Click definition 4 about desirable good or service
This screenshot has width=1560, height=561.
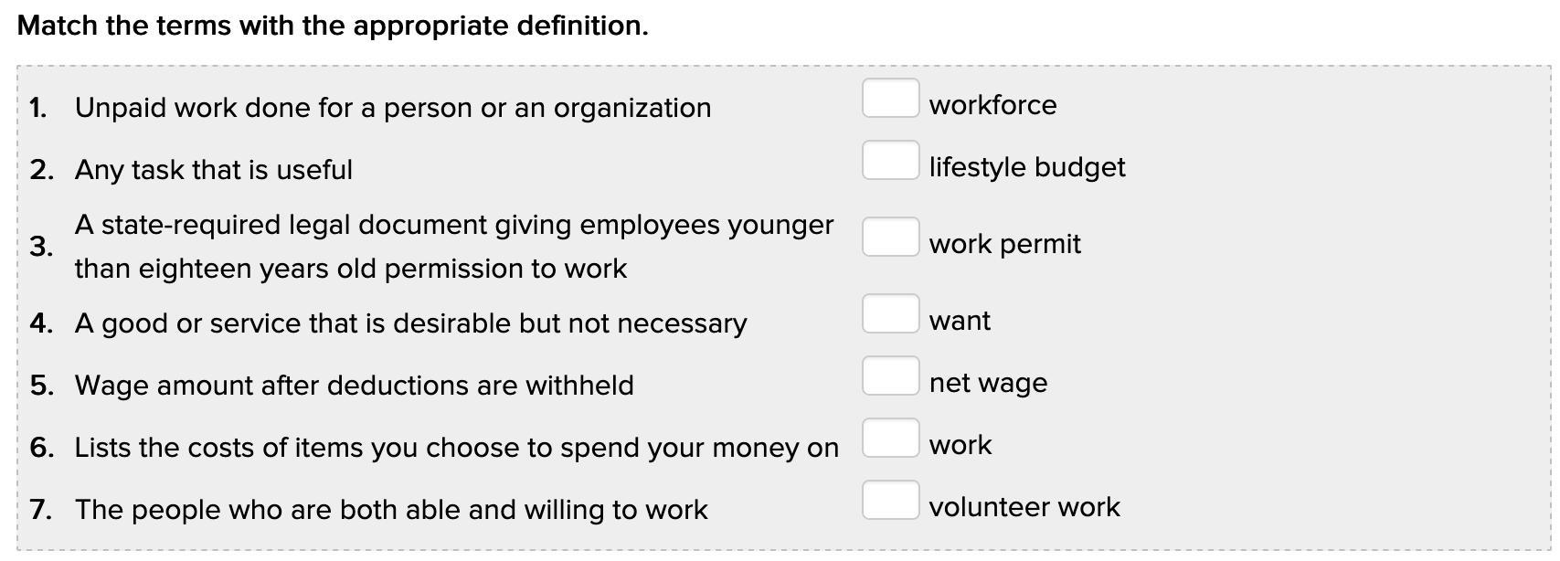point(410,323)
